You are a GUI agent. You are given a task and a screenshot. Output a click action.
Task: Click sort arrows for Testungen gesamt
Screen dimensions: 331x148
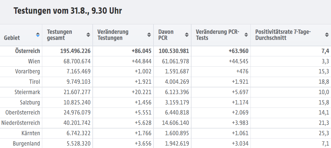[x=88, y=35]
